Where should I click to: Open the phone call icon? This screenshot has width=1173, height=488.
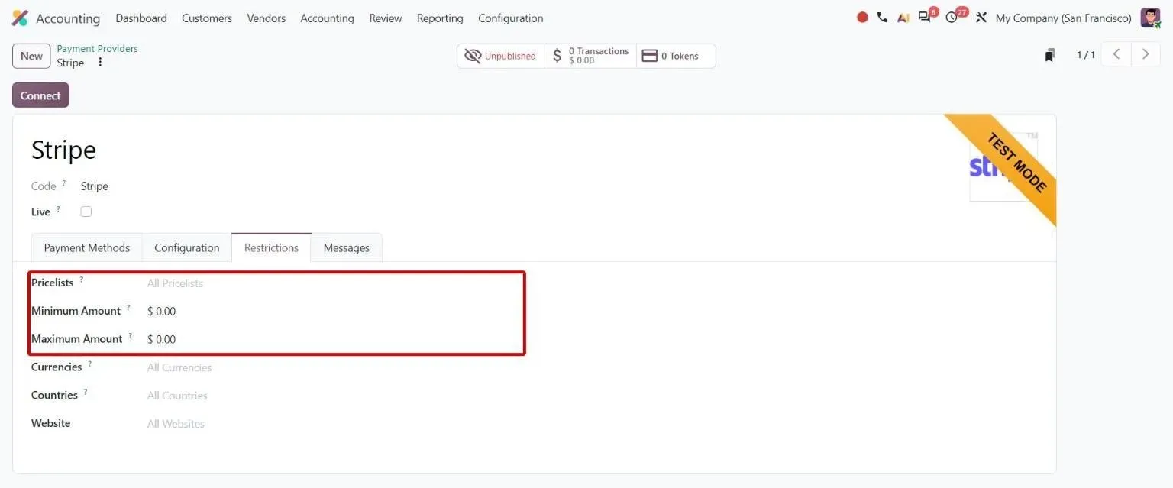coord(882,18)
